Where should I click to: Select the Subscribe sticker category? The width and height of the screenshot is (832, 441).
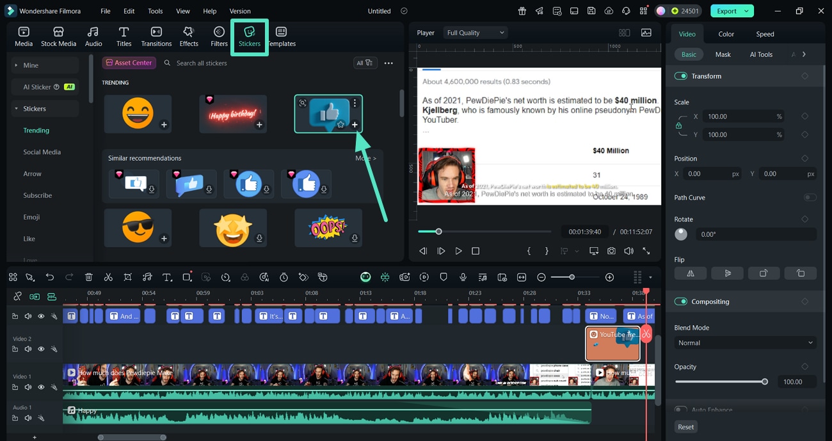click(38, 196)
